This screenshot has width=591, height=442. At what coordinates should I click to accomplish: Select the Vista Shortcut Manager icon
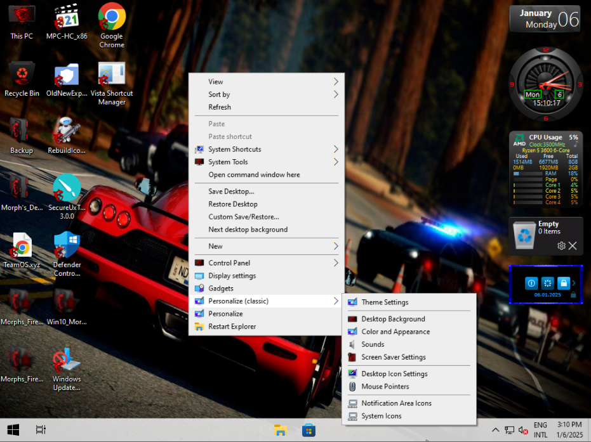pyautogui.click(x=112, y=84)
